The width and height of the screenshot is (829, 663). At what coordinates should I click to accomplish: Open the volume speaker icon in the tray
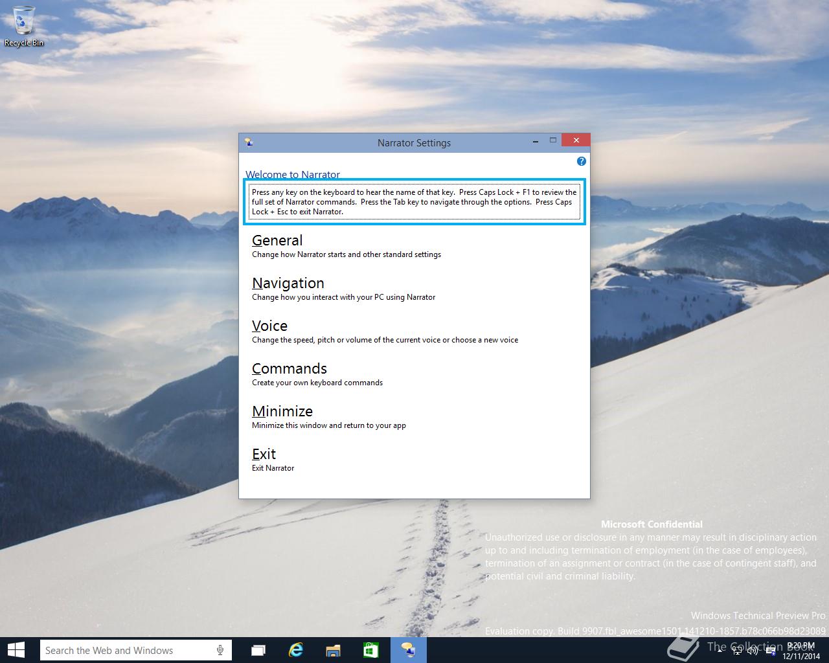click(752, 651)
